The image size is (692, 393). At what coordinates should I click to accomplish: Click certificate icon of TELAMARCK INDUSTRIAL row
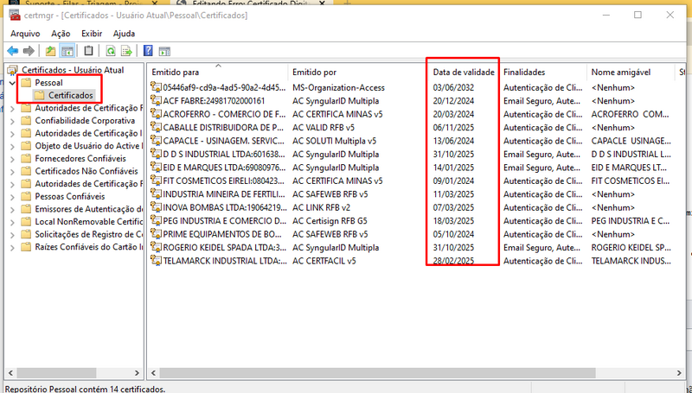click(157, 260)
